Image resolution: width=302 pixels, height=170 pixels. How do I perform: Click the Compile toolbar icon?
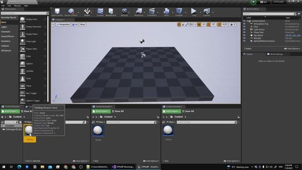(x=179, y=12)
